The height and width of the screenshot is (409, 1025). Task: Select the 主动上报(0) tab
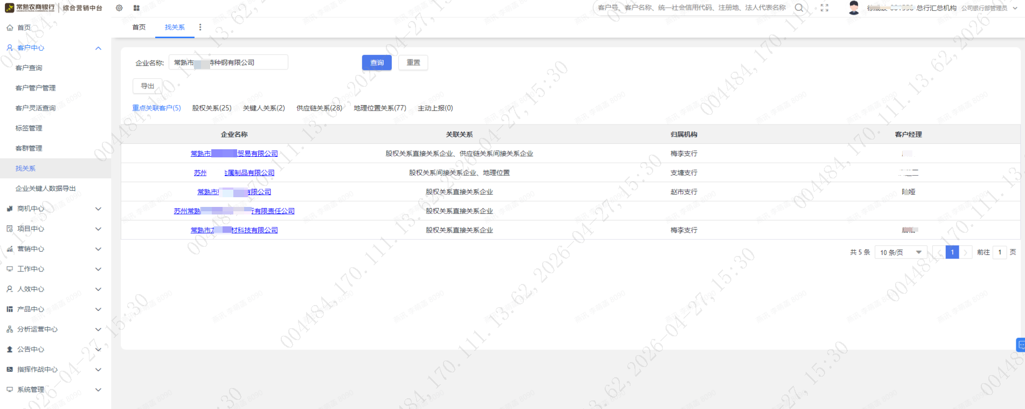pyautogui.click(x=435, y=108)
